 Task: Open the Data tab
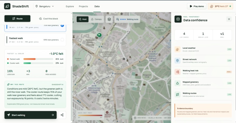coord(97,6)
